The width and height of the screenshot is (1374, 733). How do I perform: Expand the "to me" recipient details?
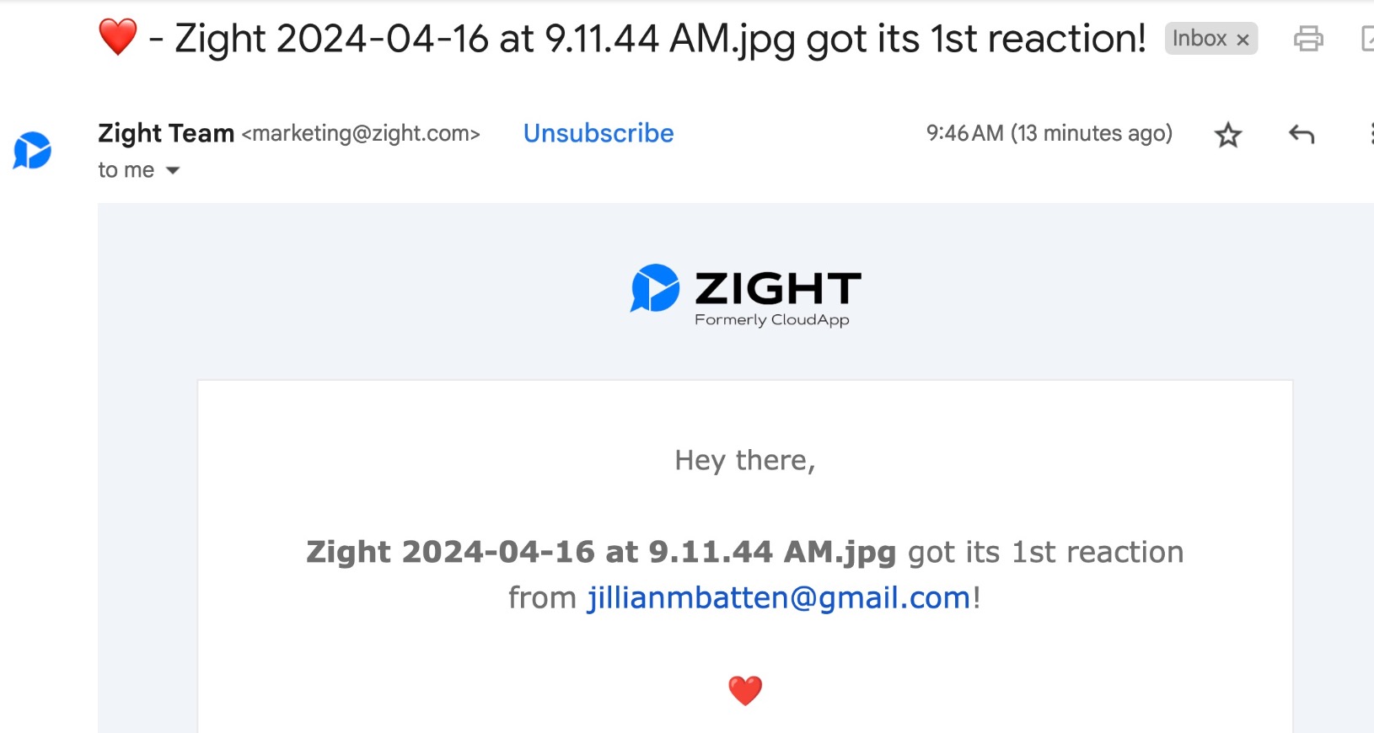tap(173, 170)
